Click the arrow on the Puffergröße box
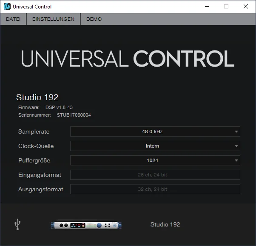This screenshot has height=246, width=256. (236, 161)
